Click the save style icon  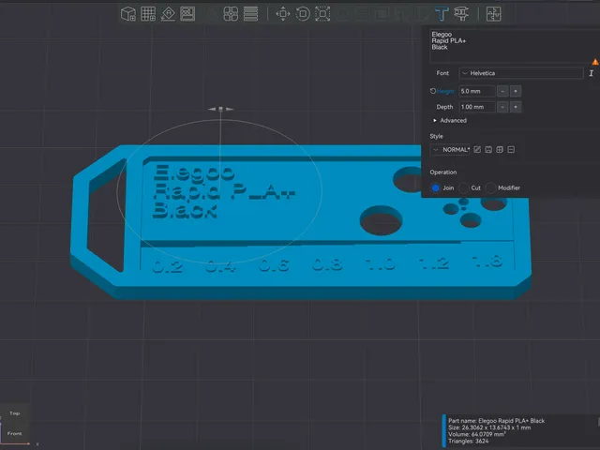488,150
